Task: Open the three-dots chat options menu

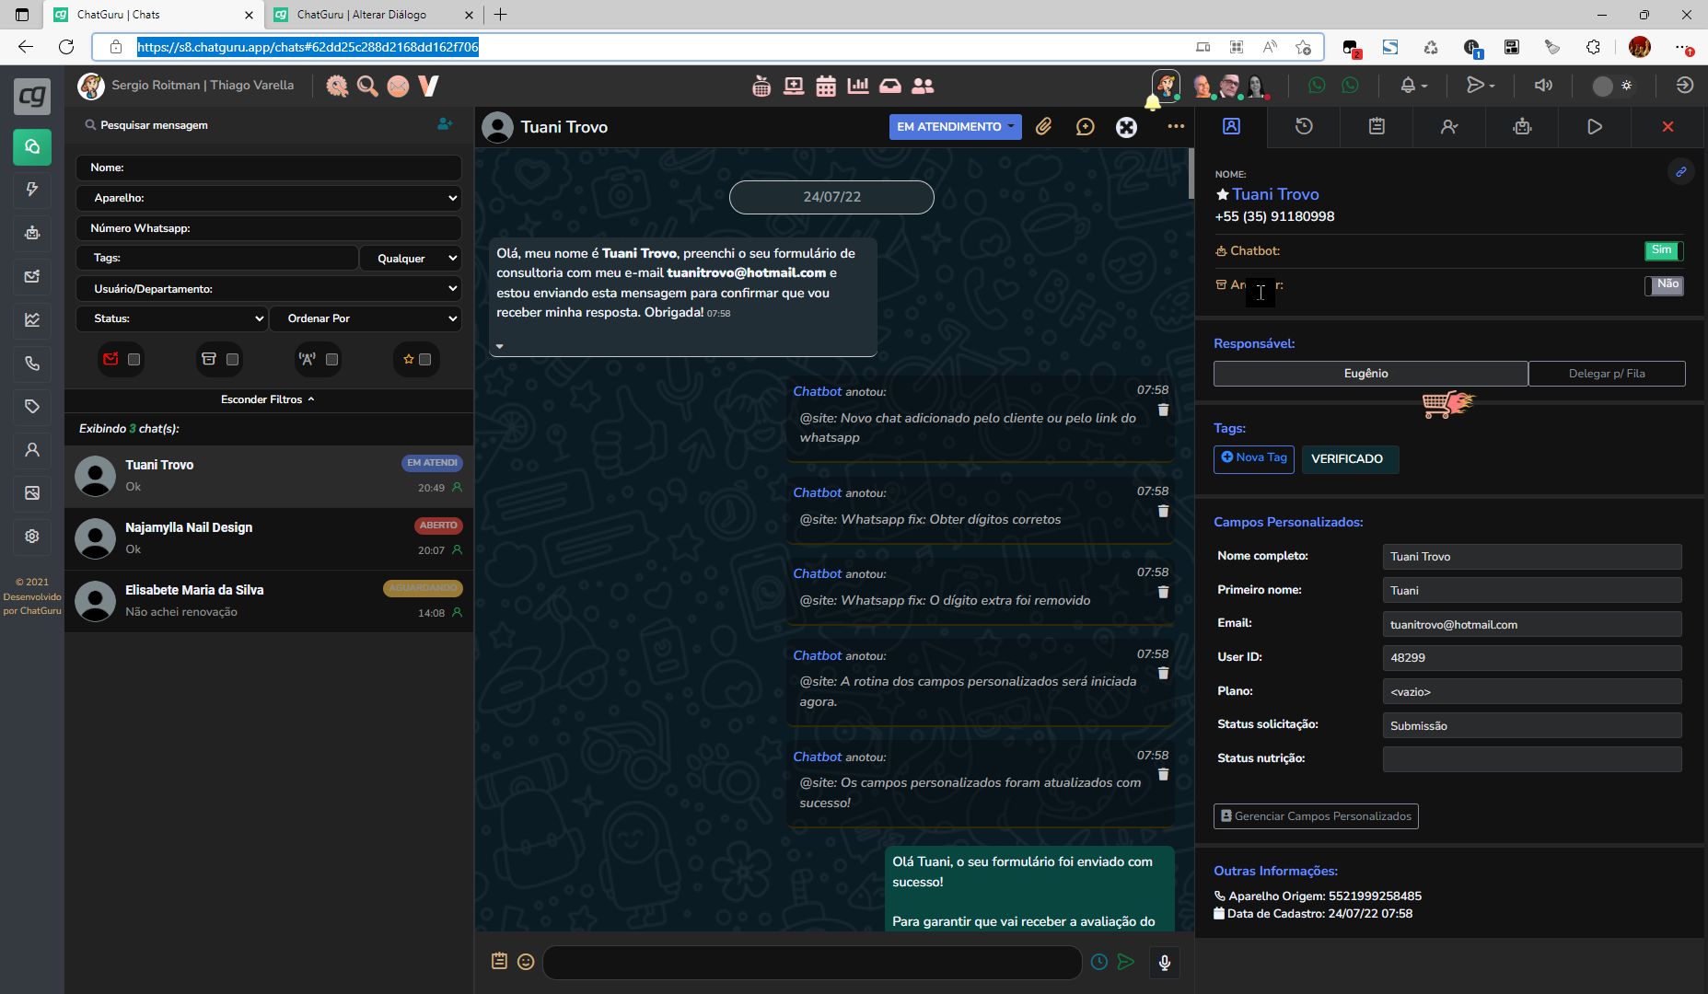Action: pos(1176,127)
